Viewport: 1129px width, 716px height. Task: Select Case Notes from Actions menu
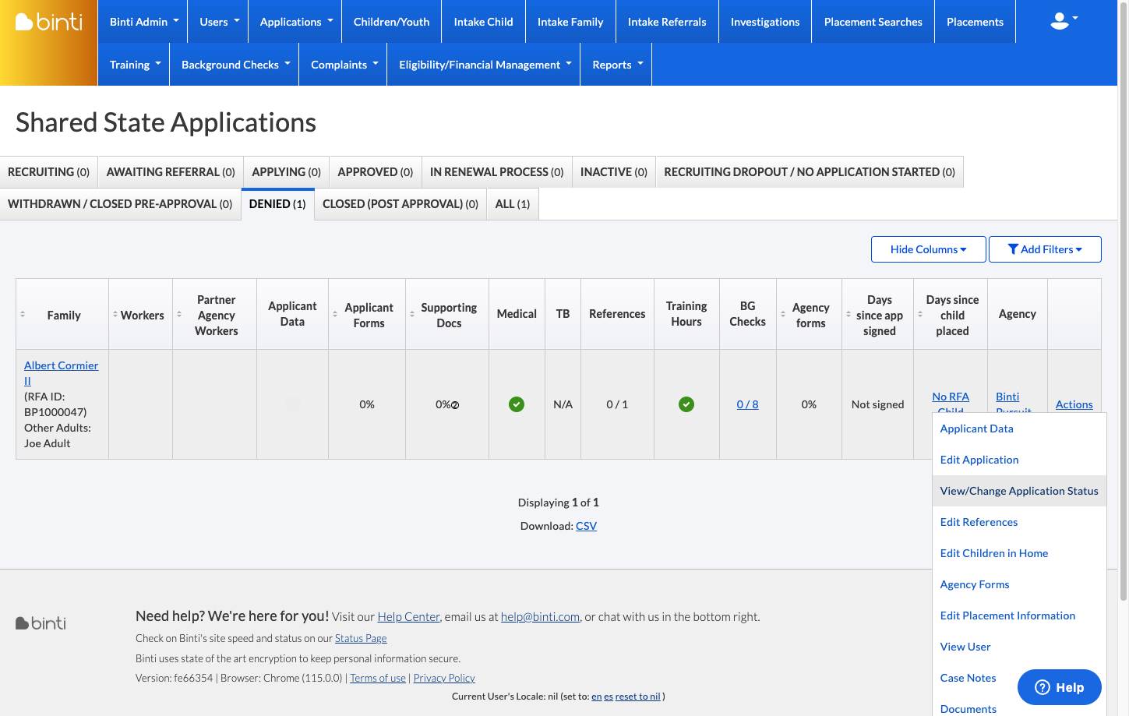[968, 678]
